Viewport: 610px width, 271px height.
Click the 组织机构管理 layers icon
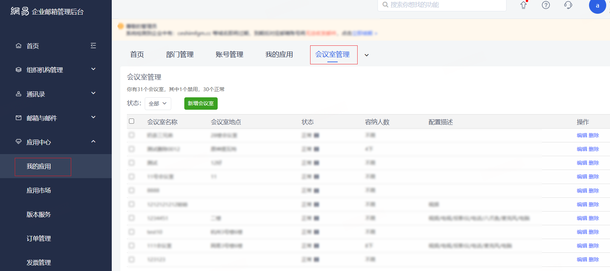[19, 69]
